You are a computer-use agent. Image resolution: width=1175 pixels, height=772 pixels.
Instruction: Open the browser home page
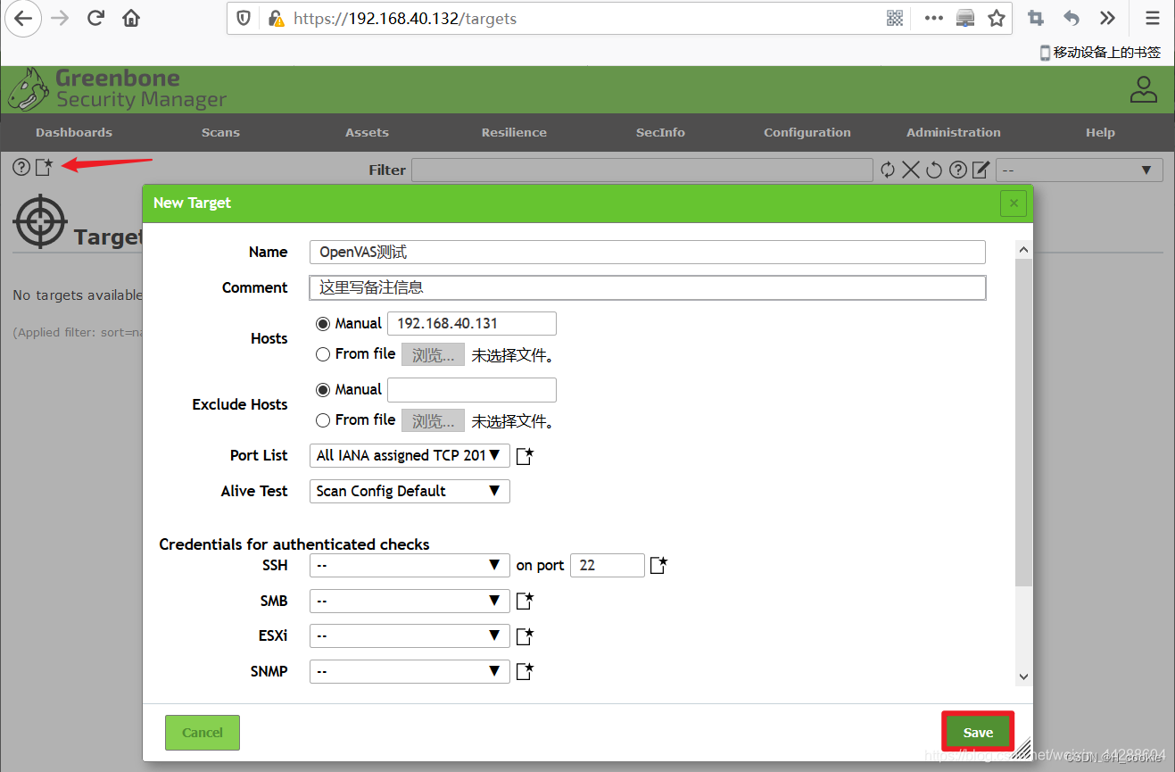coord(131,19)
